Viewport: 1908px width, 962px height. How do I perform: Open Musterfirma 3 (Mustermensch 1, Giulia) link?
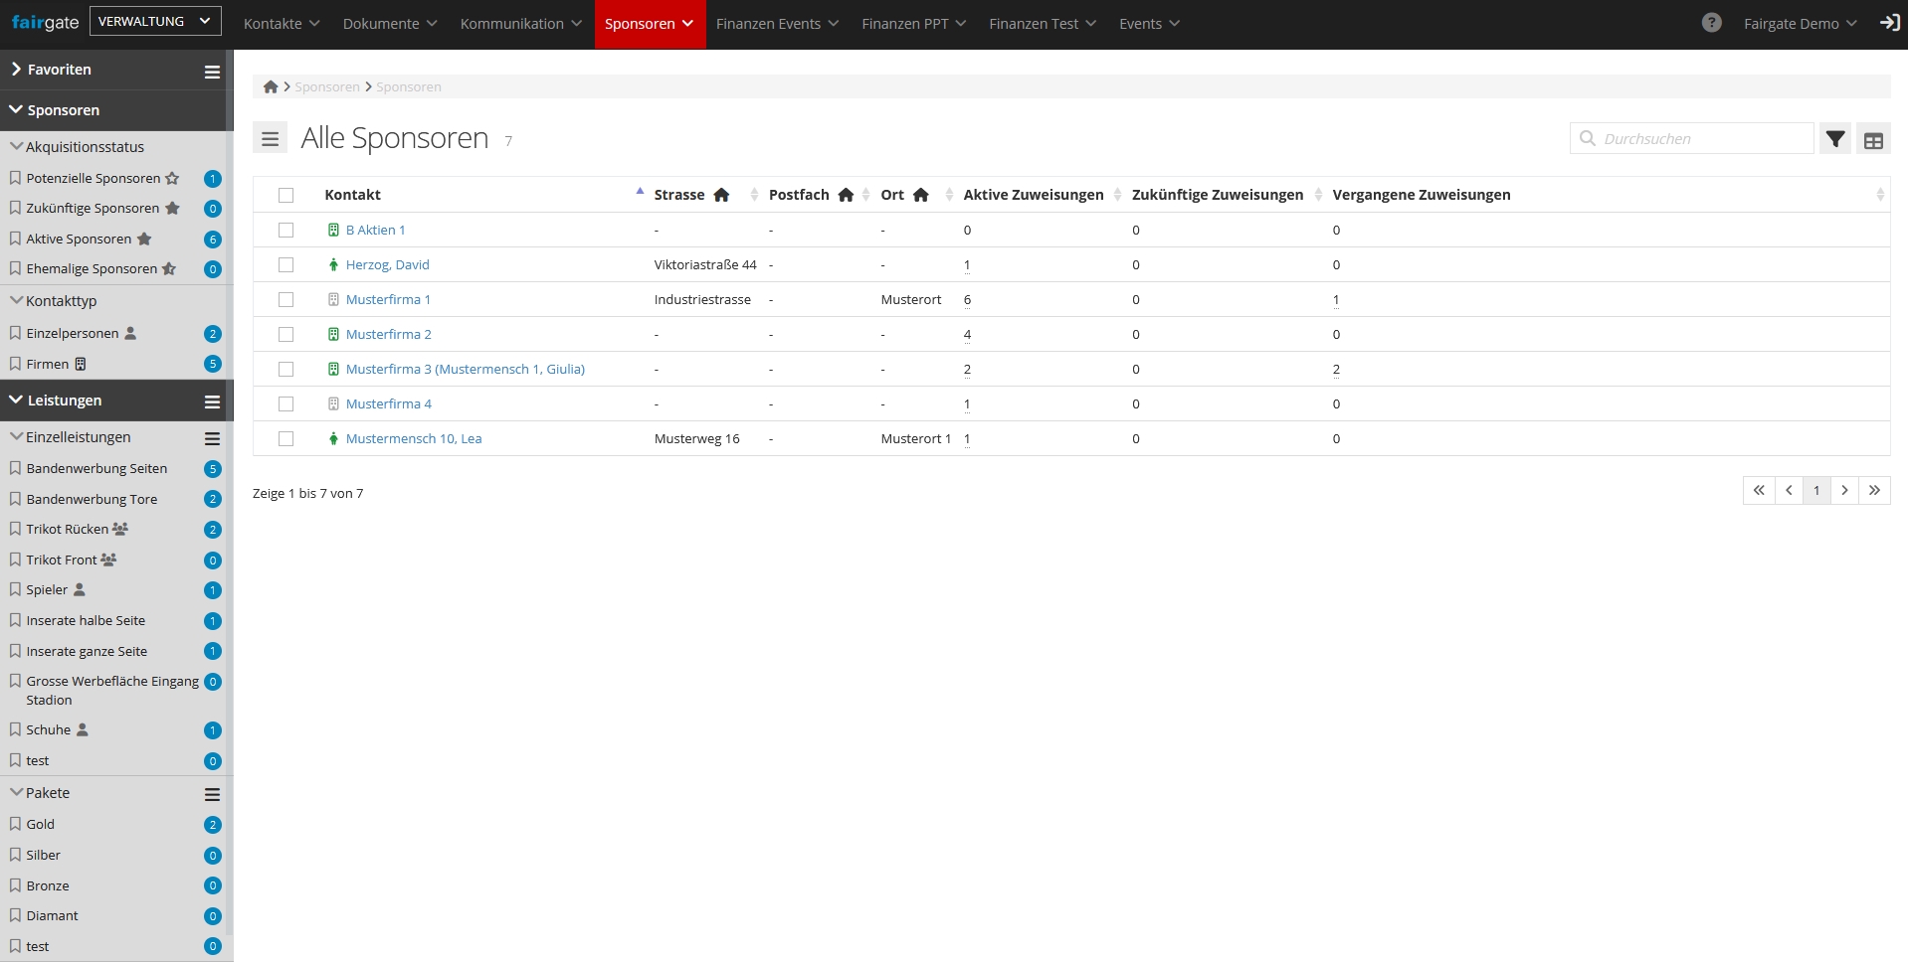click(x=466, y=369)
